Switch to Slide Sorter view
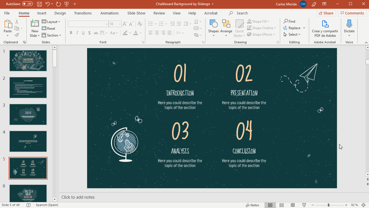This screenshot has width=369, height=208. (x=282, y=205)
